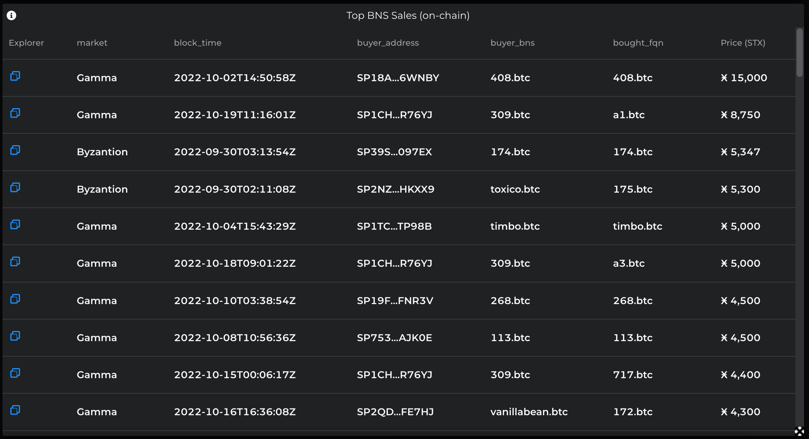
Task: Select the vanillabean.btc buyer cell
Action: tap(529, 412)
